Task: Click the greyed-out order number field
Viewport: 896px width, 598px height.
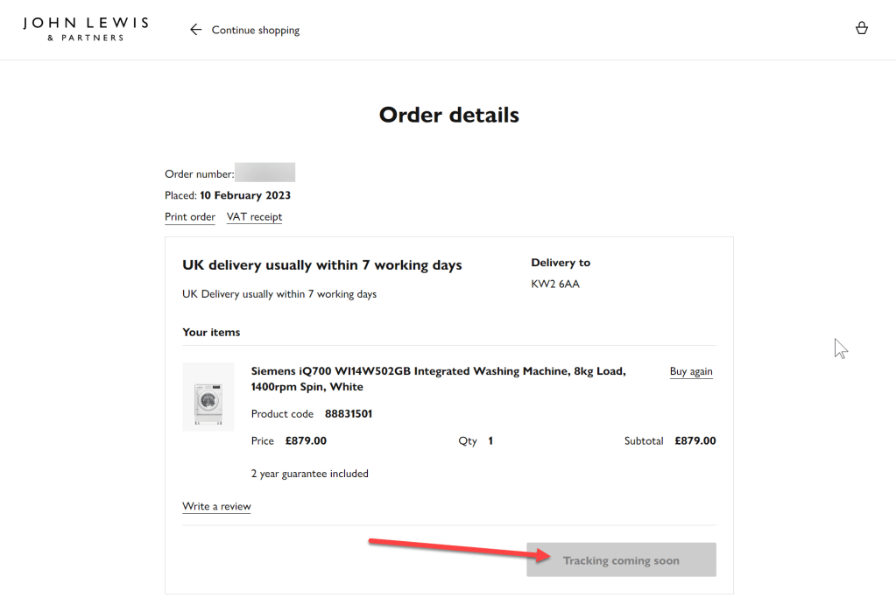Action: pyautogui.click(x=265, y=172)
